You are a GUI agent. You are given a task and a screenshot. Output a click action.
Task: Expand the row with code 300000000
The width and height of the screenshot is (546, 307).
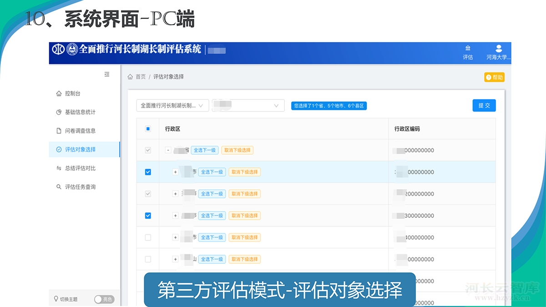(x=175, y=216)
